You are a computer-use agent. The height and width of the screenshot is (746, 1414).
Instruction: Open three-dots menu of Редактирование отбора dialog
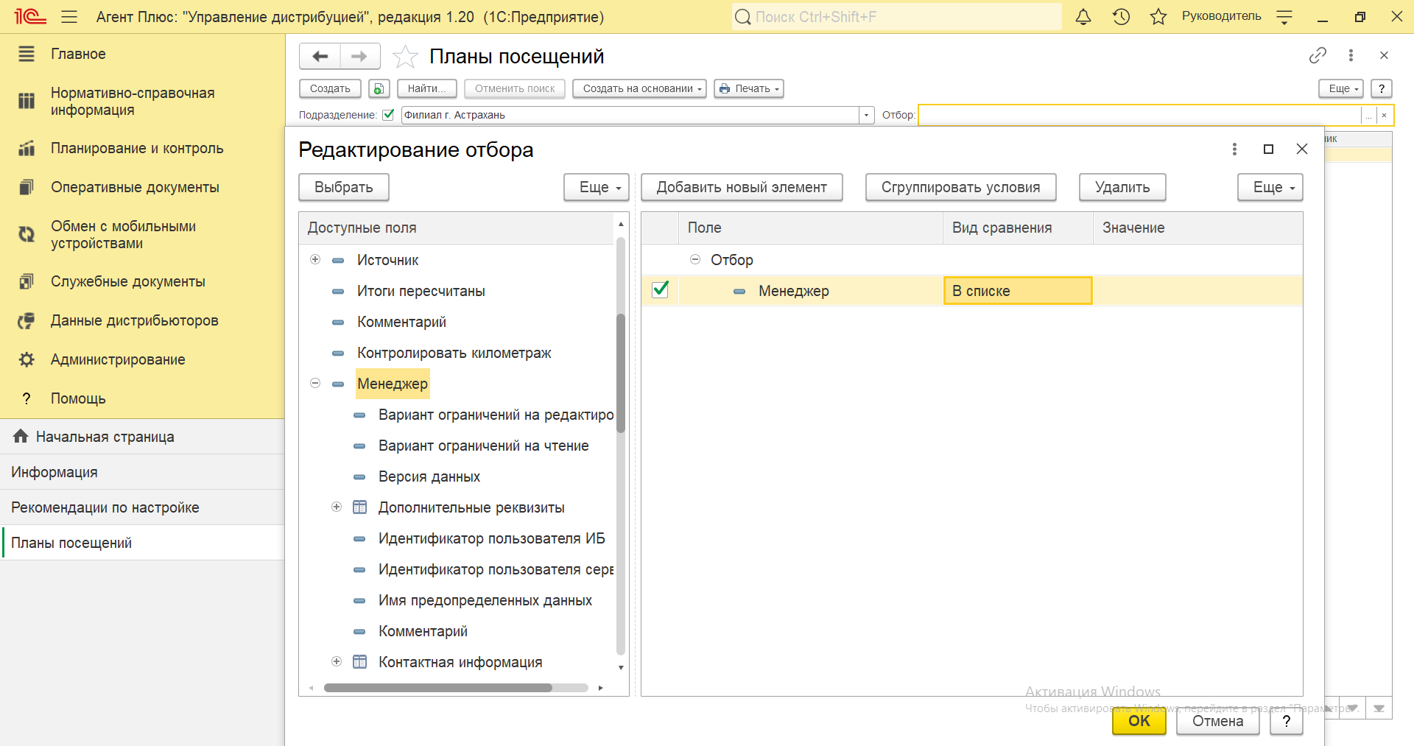coord(1234,149)
